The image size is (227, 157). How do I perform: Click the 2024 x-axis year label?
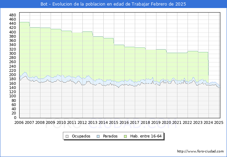click(208, 122)
